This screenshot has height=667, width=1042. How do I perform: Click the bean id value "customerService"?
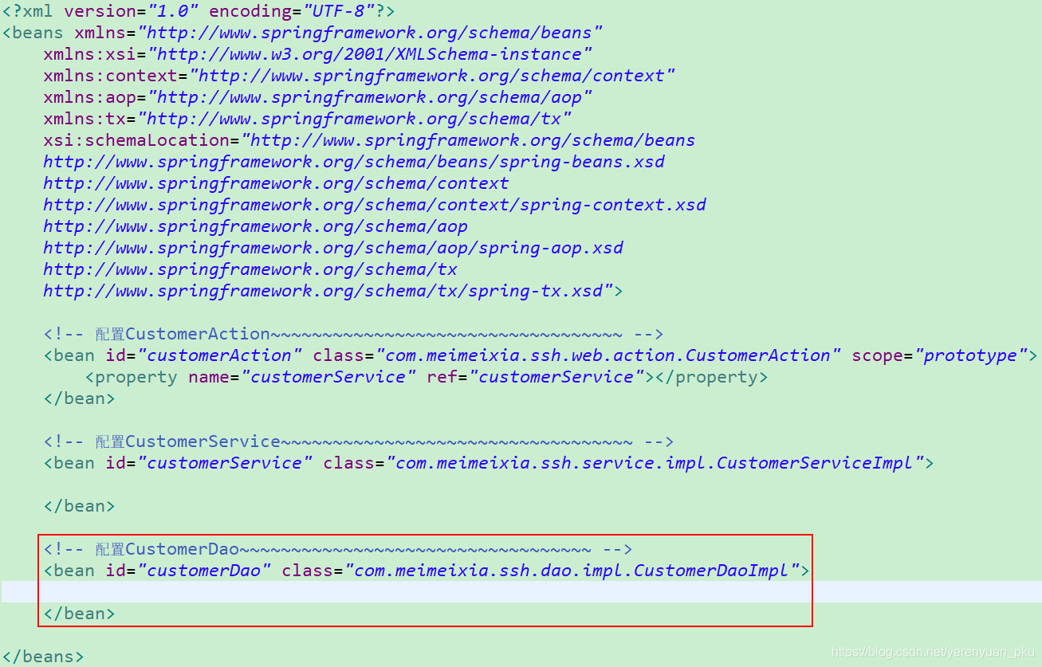point(225,463)
